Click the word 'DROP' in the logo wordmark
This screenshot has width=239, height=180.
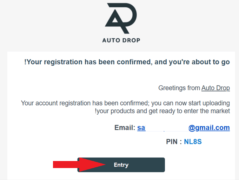(x=131, y=40)
